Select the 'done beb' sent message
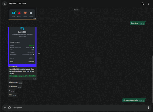This screenshot has width=153, height=112. [138, 23]
